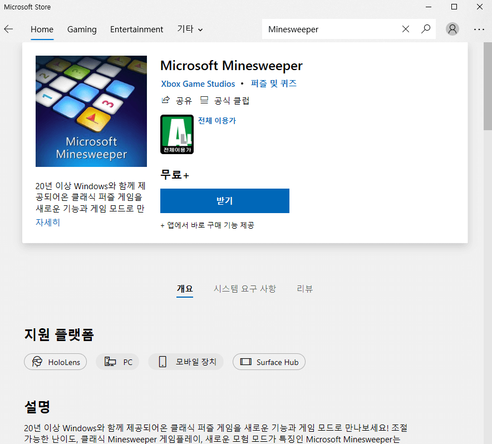The height and width of the screenshot is (444, 492).
Task: Clear the Minesweeper search text
Action: 406,29
